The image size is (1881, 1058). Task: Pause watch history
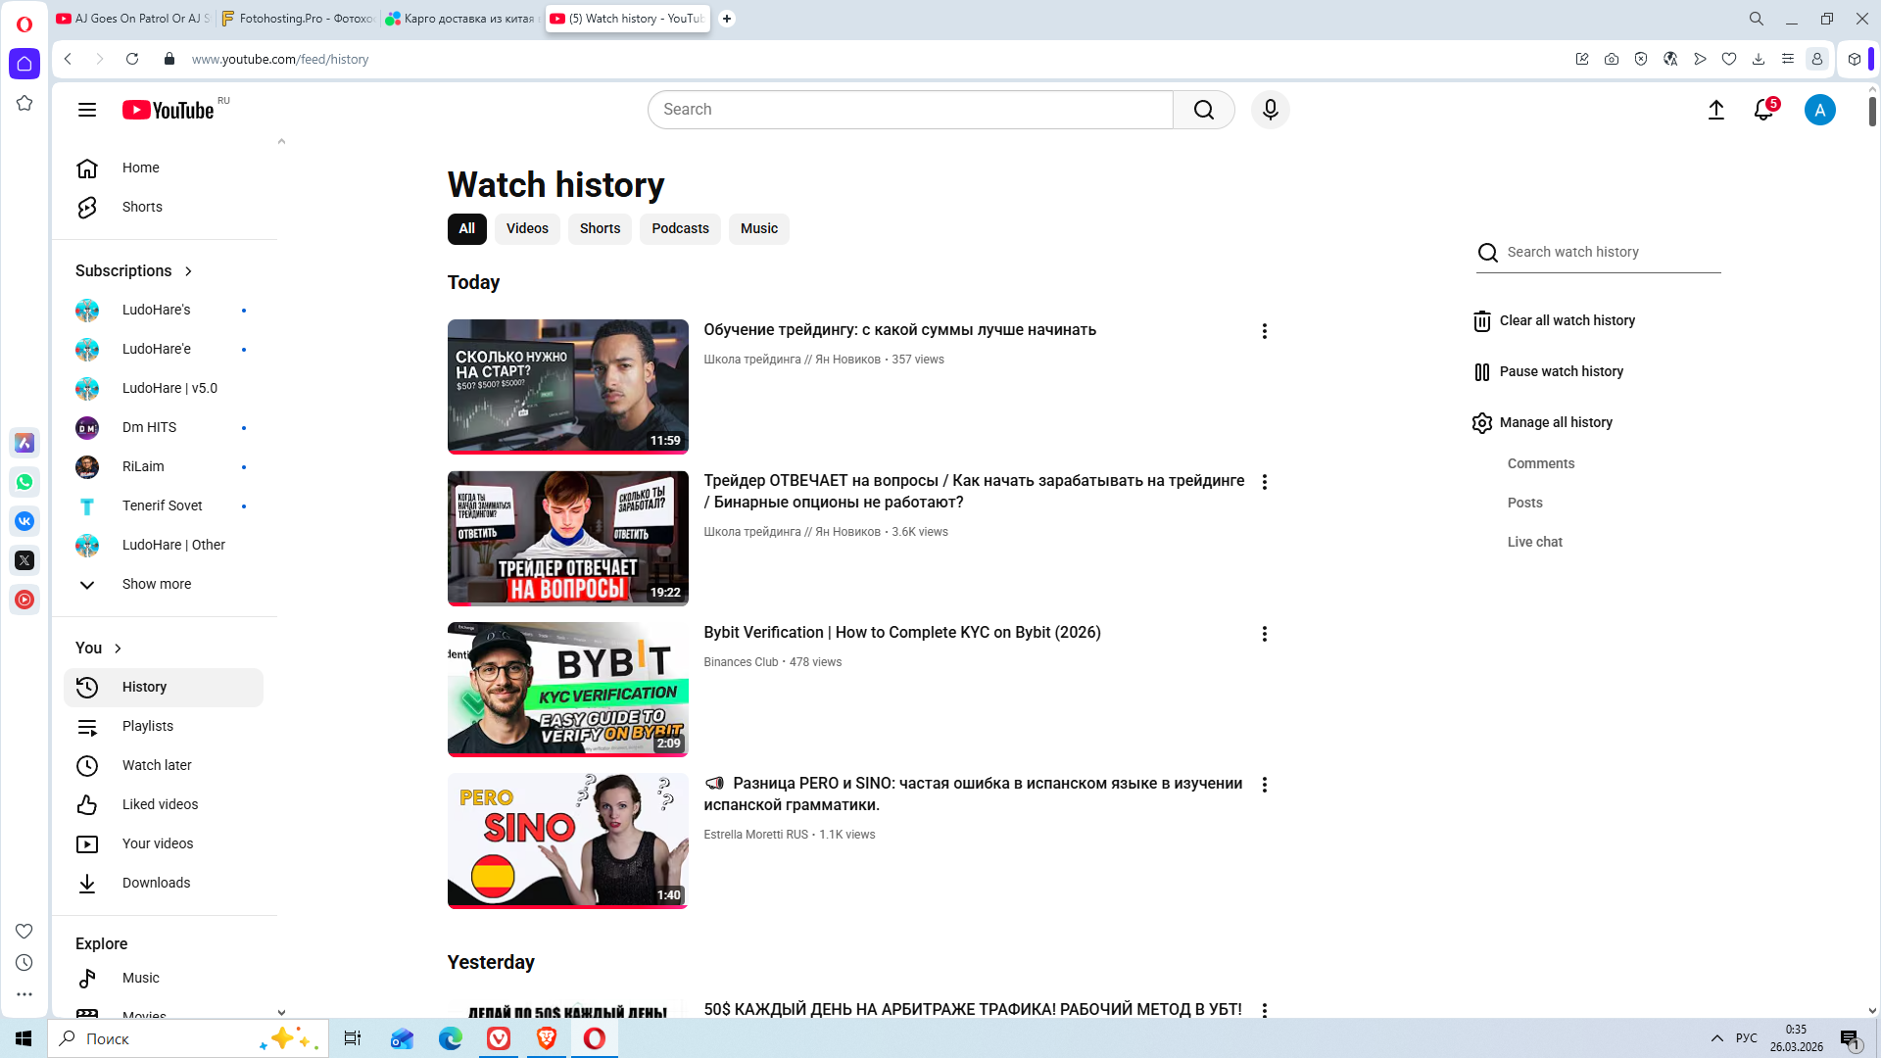(1561, 371)
